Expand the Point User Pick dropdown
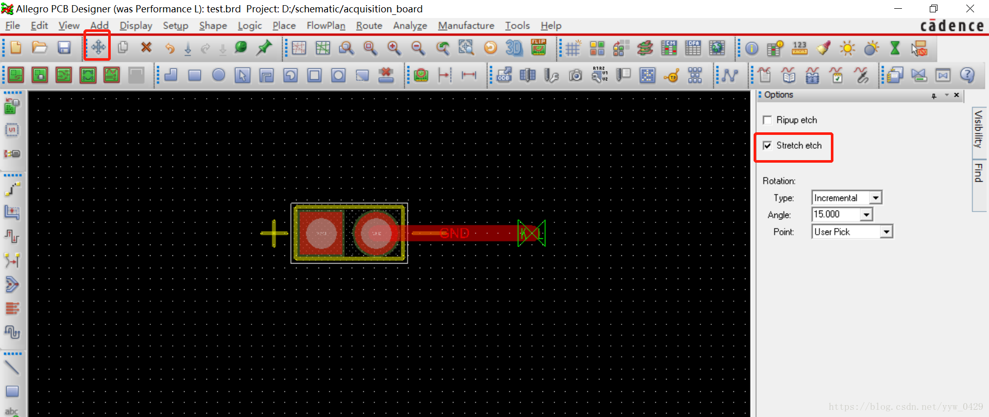 click(x=886, y=232)
